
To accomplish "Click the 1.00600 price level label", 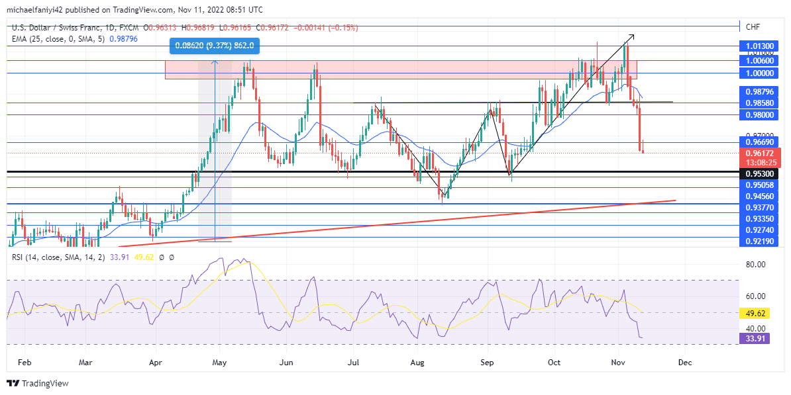I will [x=759, y=60].
